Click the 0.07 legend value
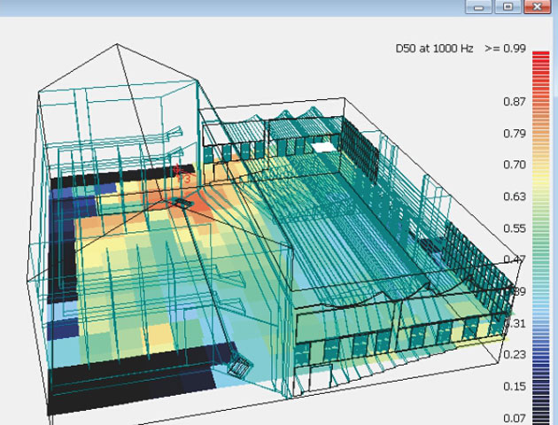 pos(514,417)
